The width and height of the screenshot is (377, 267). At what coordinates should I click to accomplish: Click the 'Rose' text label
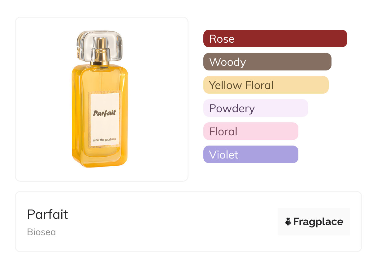(x=222, y=39)
